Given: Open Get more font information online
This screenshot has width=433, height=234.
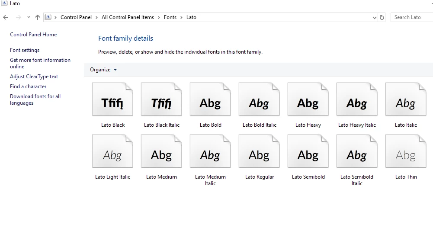Looking at the screenshot, I should click(40, 63).
